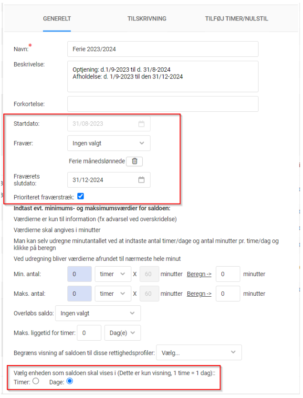Open the Maks. antal unit dropdown

112,294
